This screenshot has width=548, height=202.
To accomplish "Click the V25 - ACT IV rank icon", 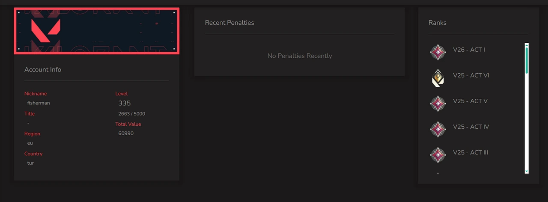I will click(x=438, y=129).
